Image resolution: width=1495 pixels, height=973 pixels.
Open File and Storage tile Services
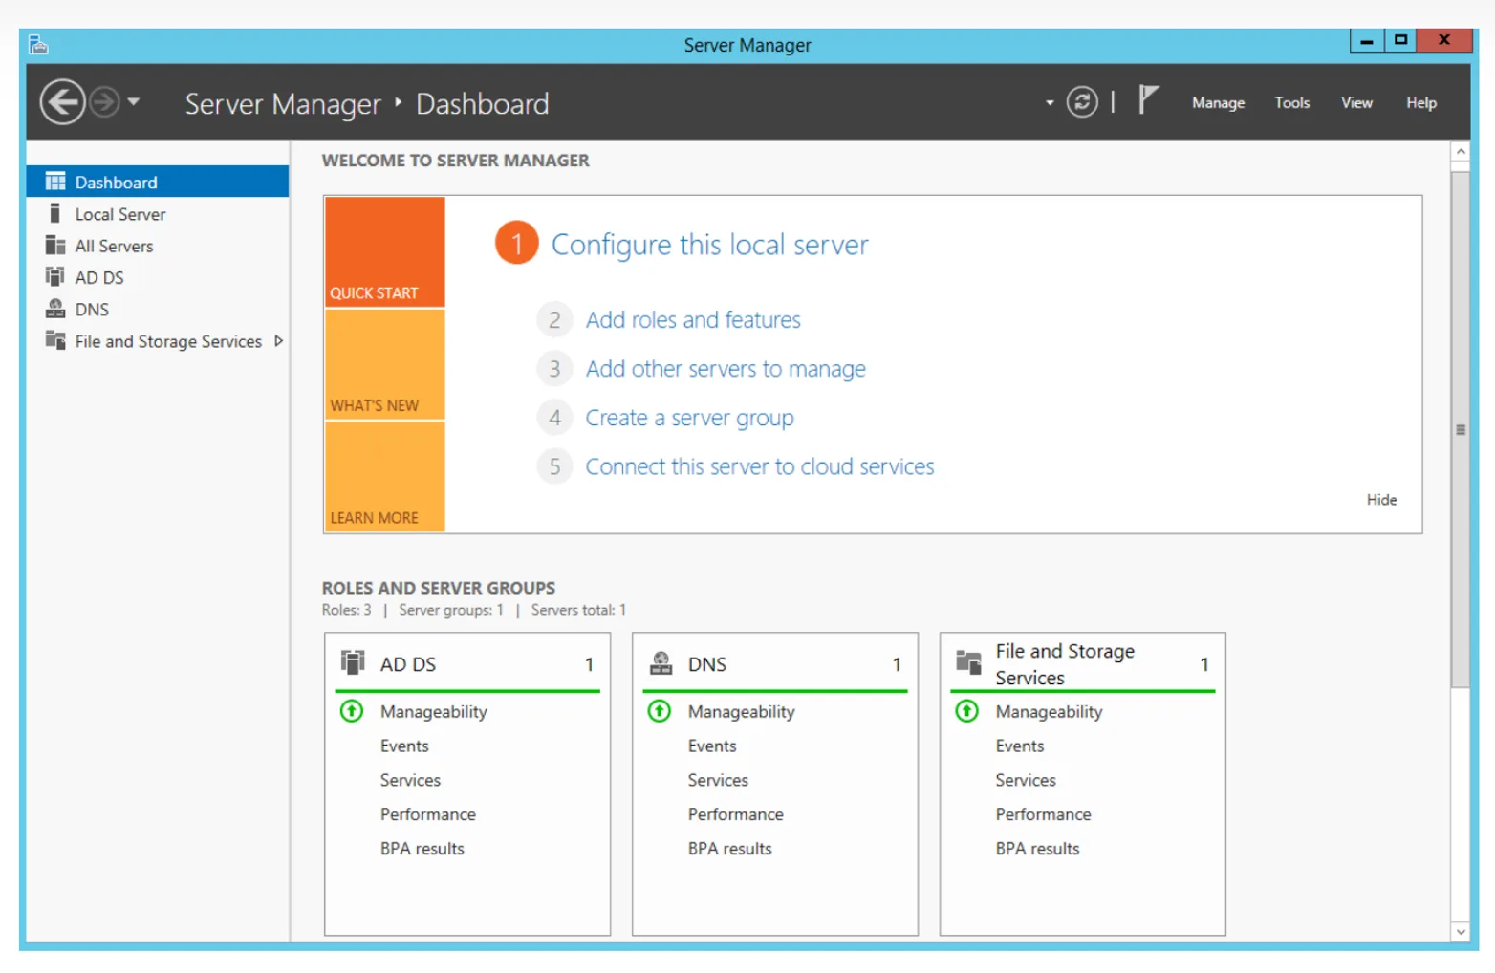point(1026,781)
